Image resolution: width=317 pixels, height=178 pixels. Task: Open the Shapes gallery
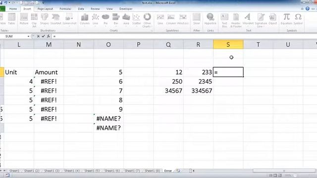click(45, 19)
